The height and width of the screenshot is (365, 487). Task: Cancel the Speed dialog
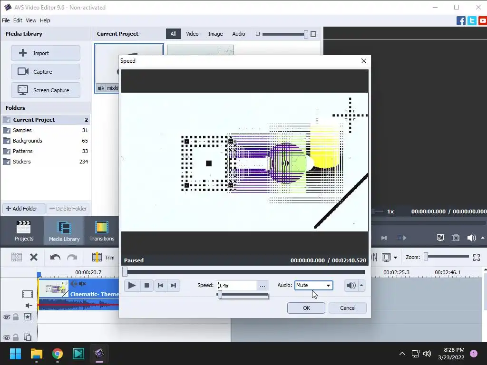[x=348, y=308]
